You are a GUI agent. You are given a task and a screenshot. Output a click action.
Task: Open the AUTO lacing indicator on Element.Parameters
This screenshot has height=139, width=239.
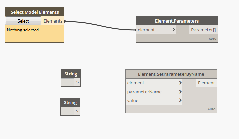tap(213, 39)
